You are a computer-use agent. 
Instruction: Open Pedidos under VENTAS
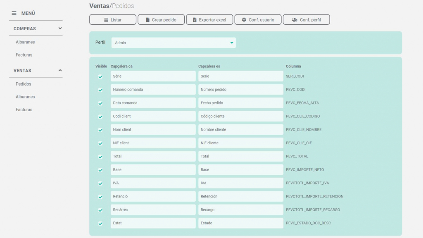tap(23, 84)
